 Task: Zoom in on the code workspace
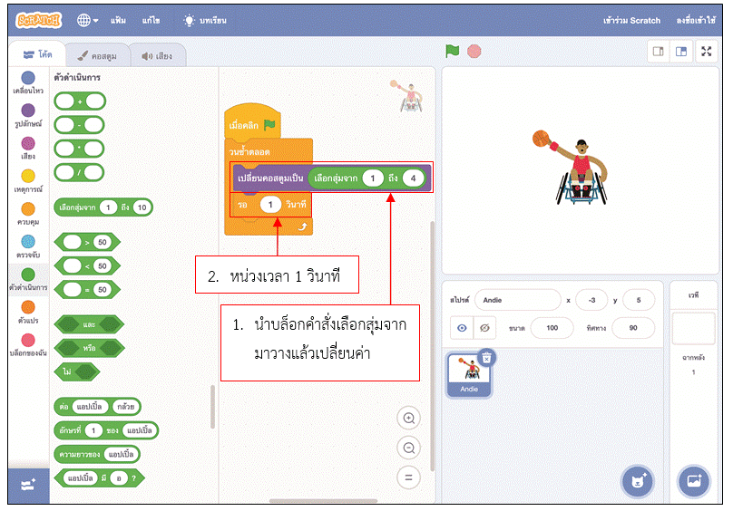tap(409, 418)
